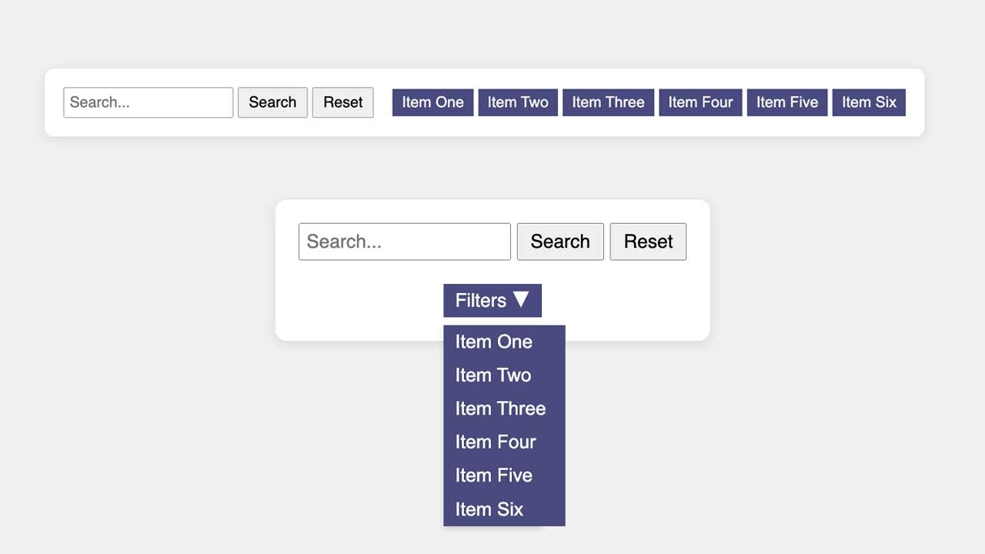Select Item Two in the expanded Filters menu
Image resolution: width=985 pixels, height=554 pixels.
pos(492,375)
